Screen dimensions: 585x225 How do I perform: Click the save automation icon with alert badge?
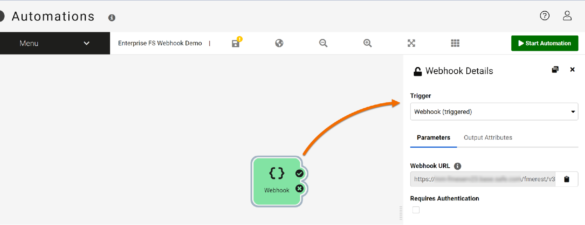(x=235, y=43)
